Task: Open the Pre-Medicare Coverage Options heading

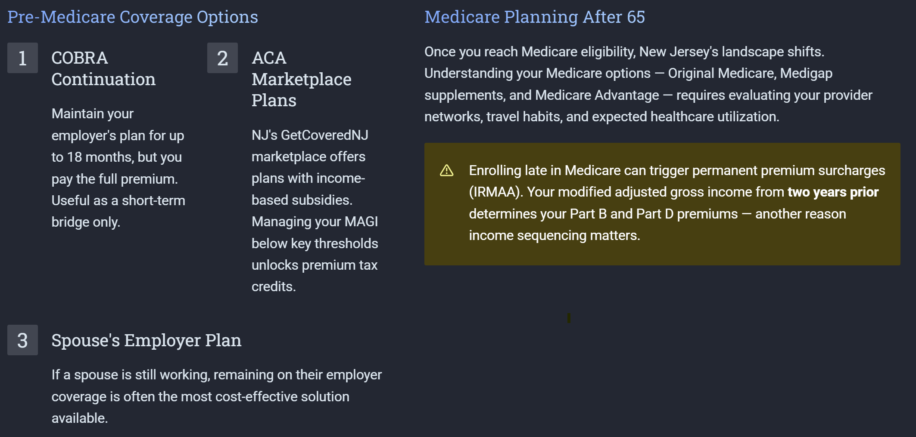Action: (133, 17)
